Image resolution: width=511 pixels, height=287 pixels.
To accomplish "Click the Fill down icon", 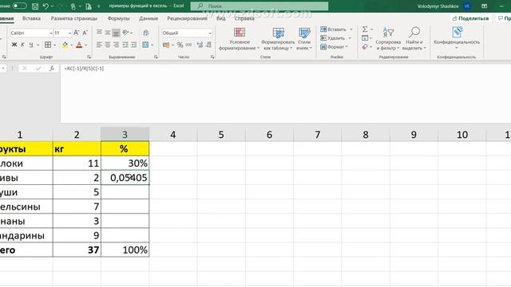I will pyautogui.click(x=365, y=38).
